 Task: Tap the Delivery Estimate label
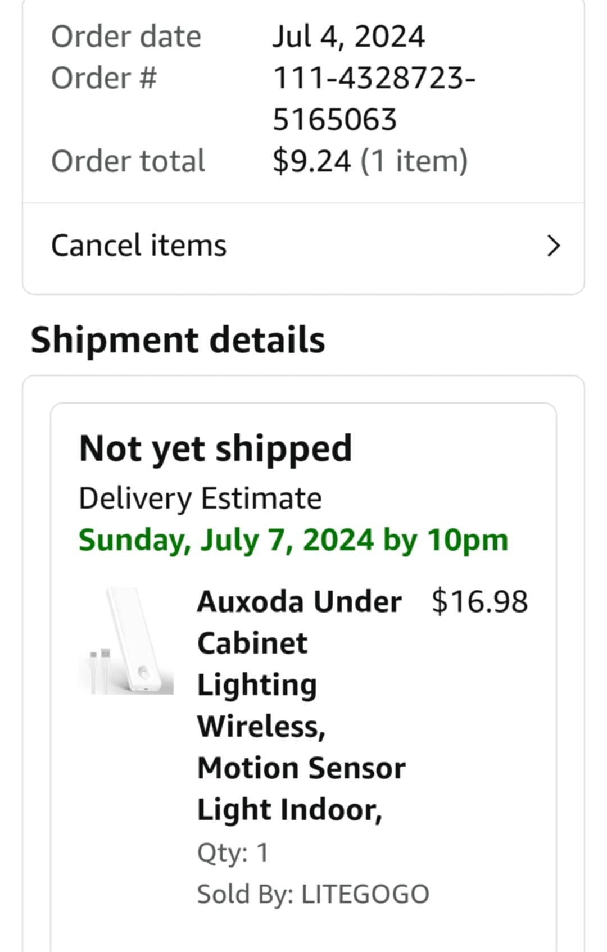coord(200,498)
